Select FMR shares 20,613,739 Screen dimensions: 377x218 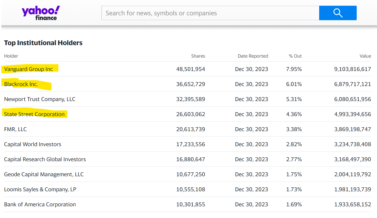pyautogui.click(x=191, y=129)
